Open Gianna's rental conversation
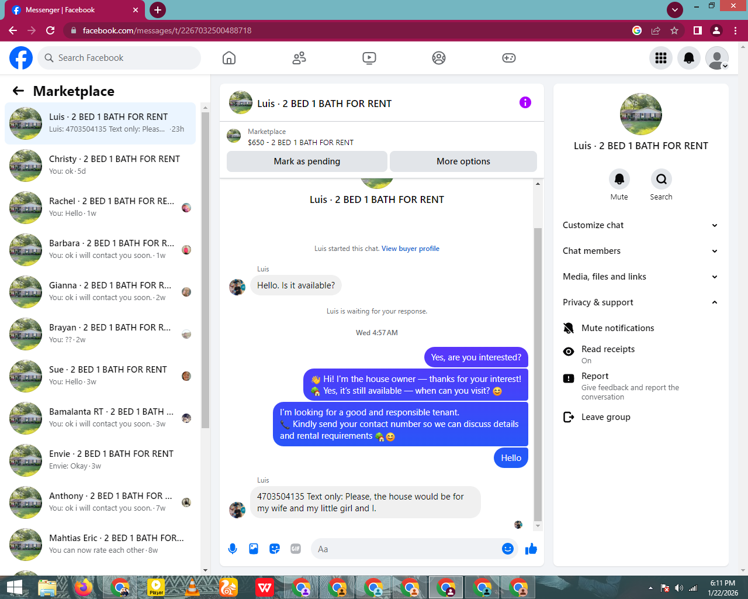 tap(101, 292)
